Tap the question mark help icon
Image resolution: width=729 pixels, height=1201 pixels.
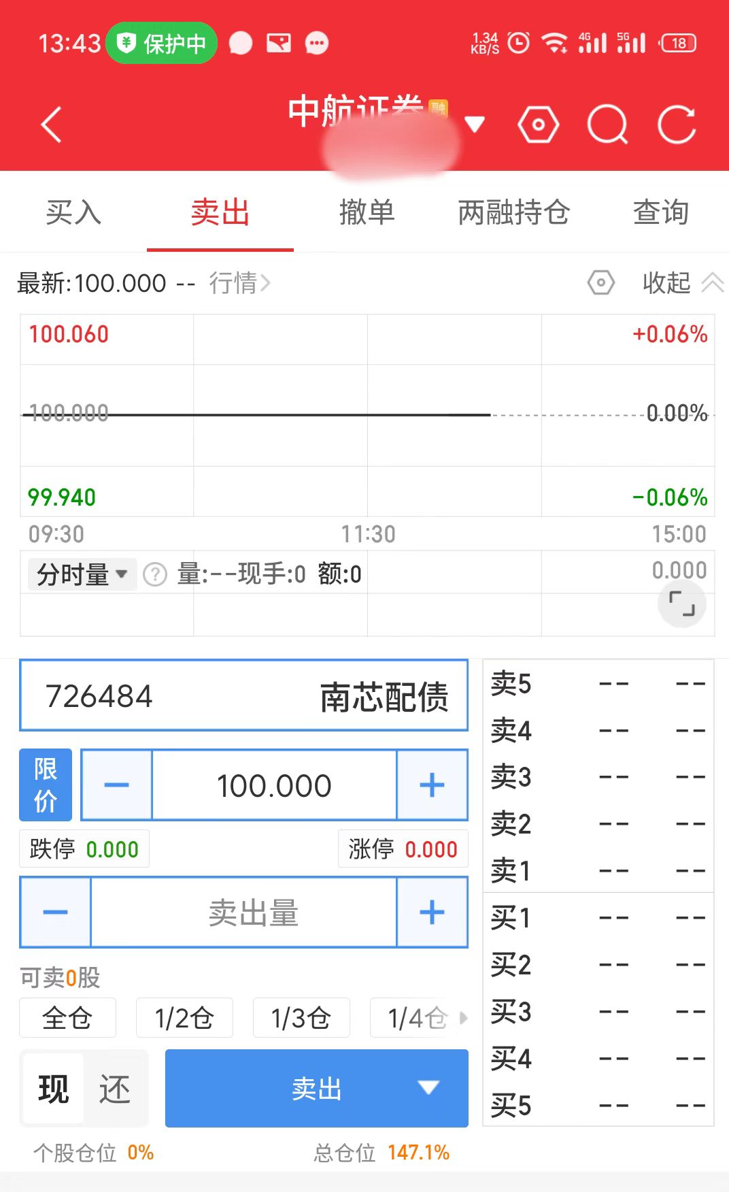(x=155, y=575)
